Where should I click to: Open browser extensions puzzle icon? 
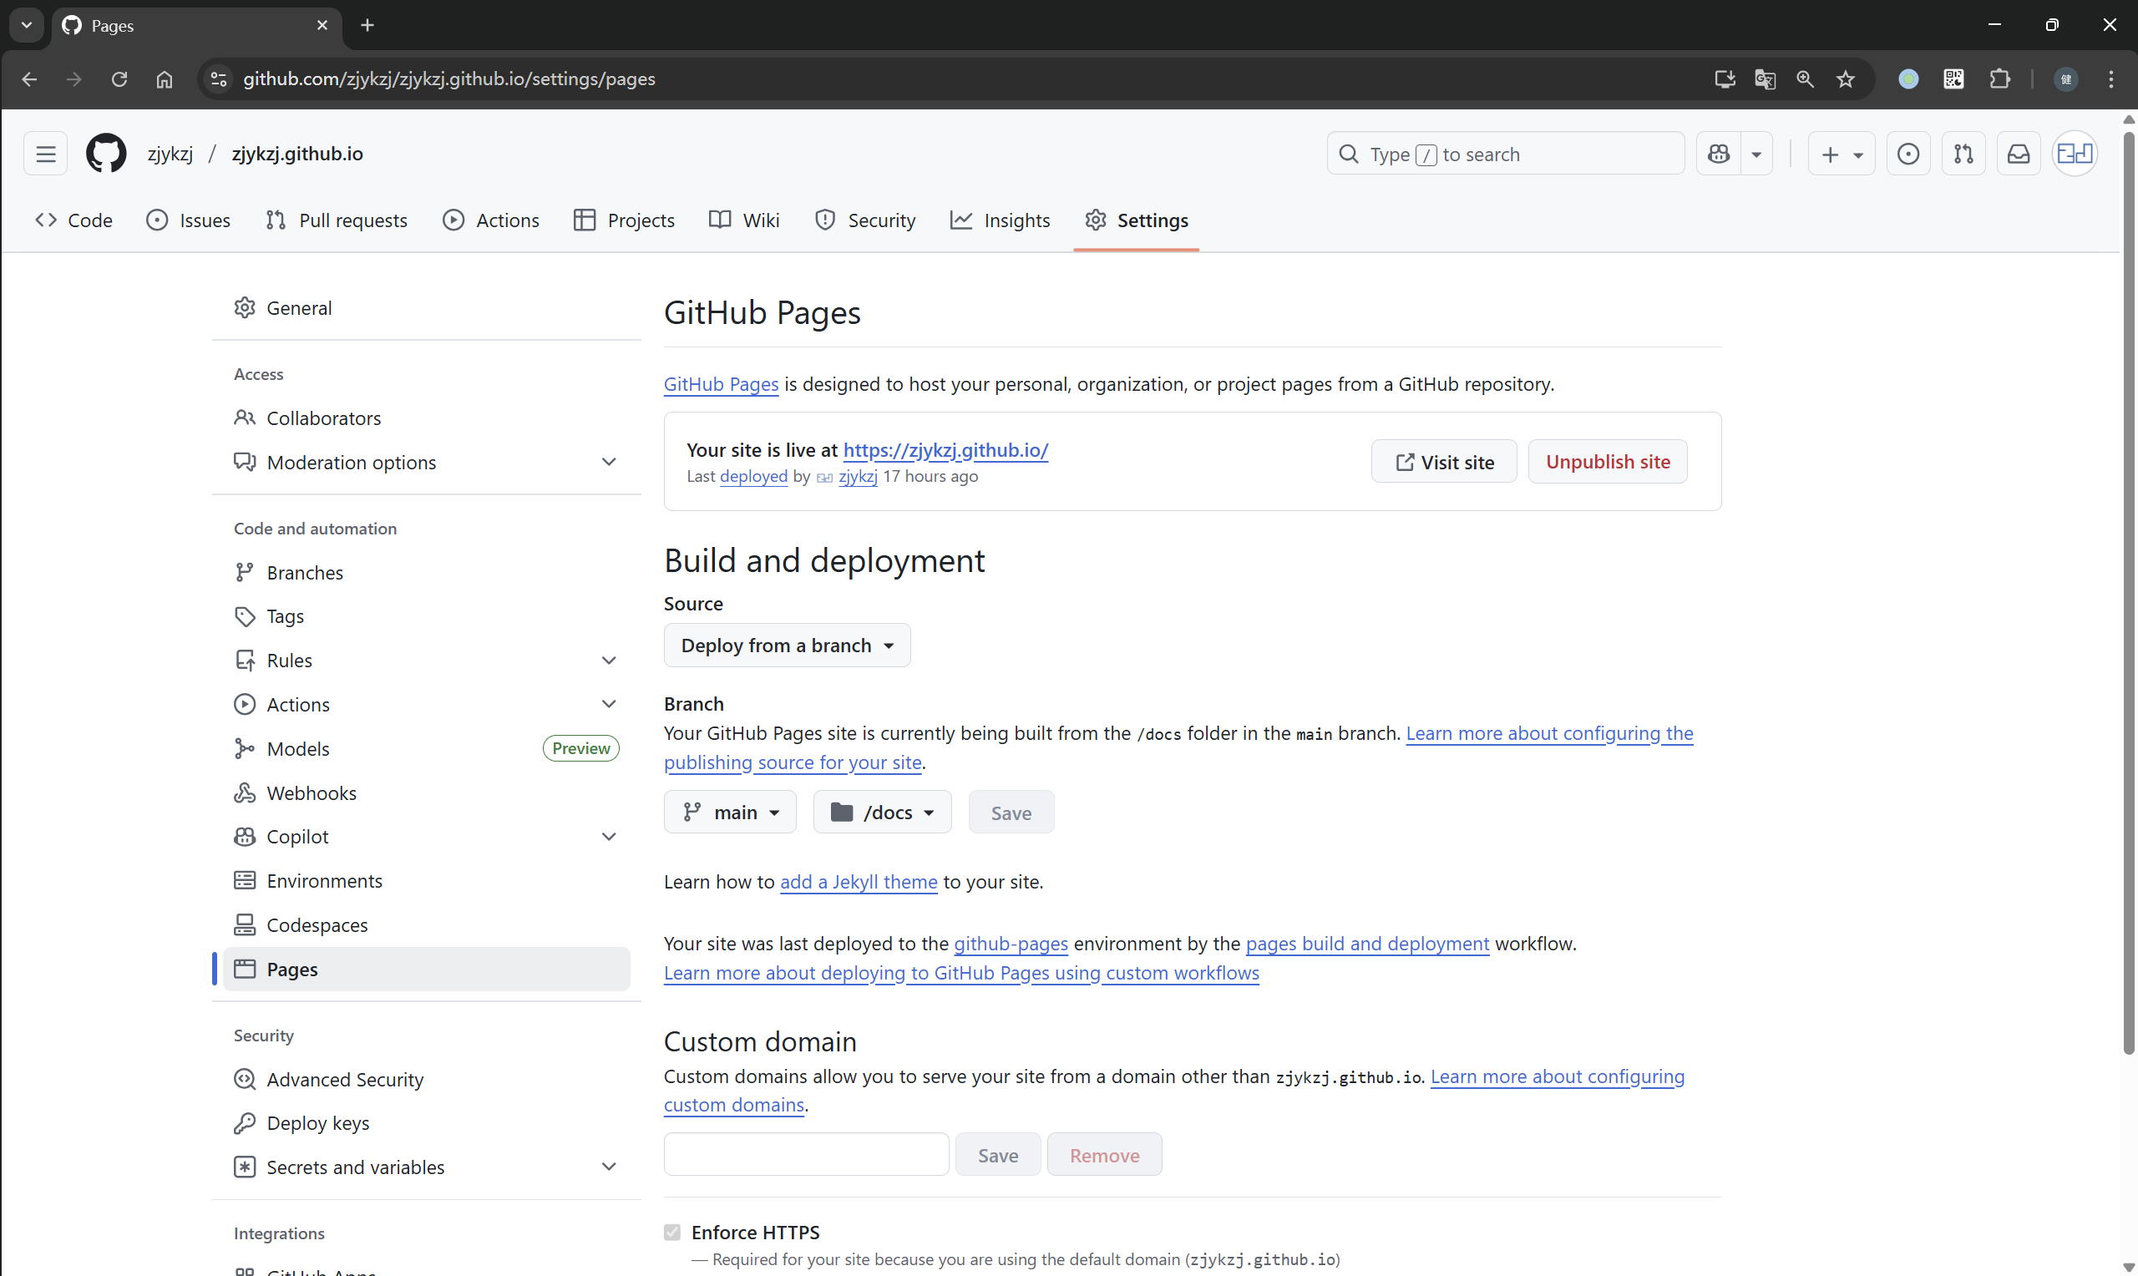coord(1999,79)
